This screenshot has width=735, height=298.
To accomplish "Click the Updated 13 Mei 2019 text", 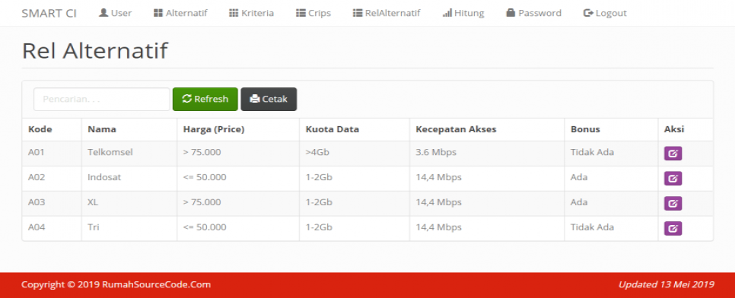I will (666, 284).
